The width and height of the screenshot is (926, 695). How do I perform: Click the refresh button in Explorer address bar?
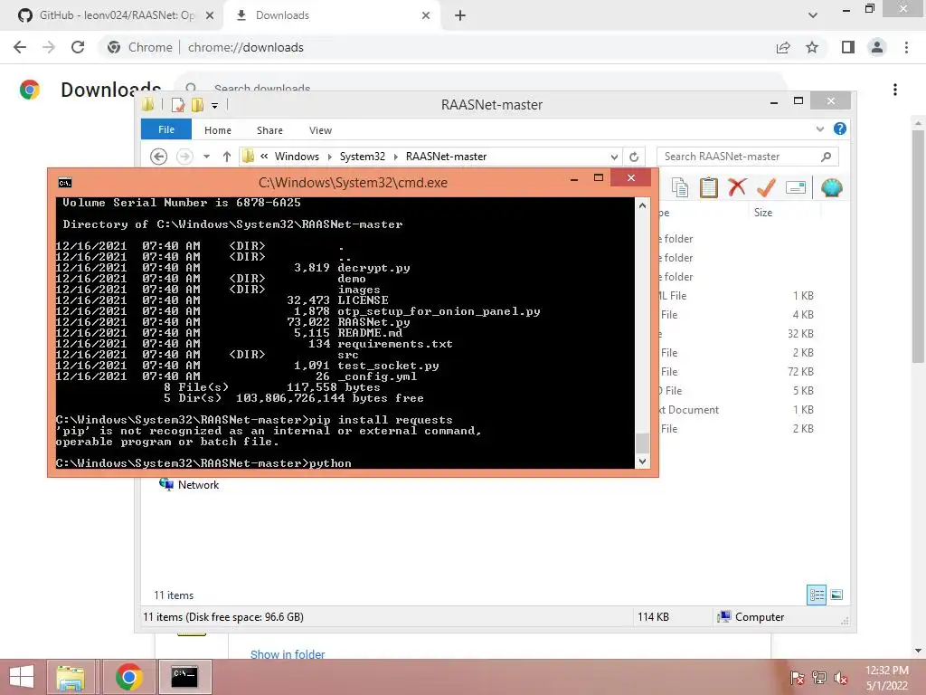pos(634,157)
